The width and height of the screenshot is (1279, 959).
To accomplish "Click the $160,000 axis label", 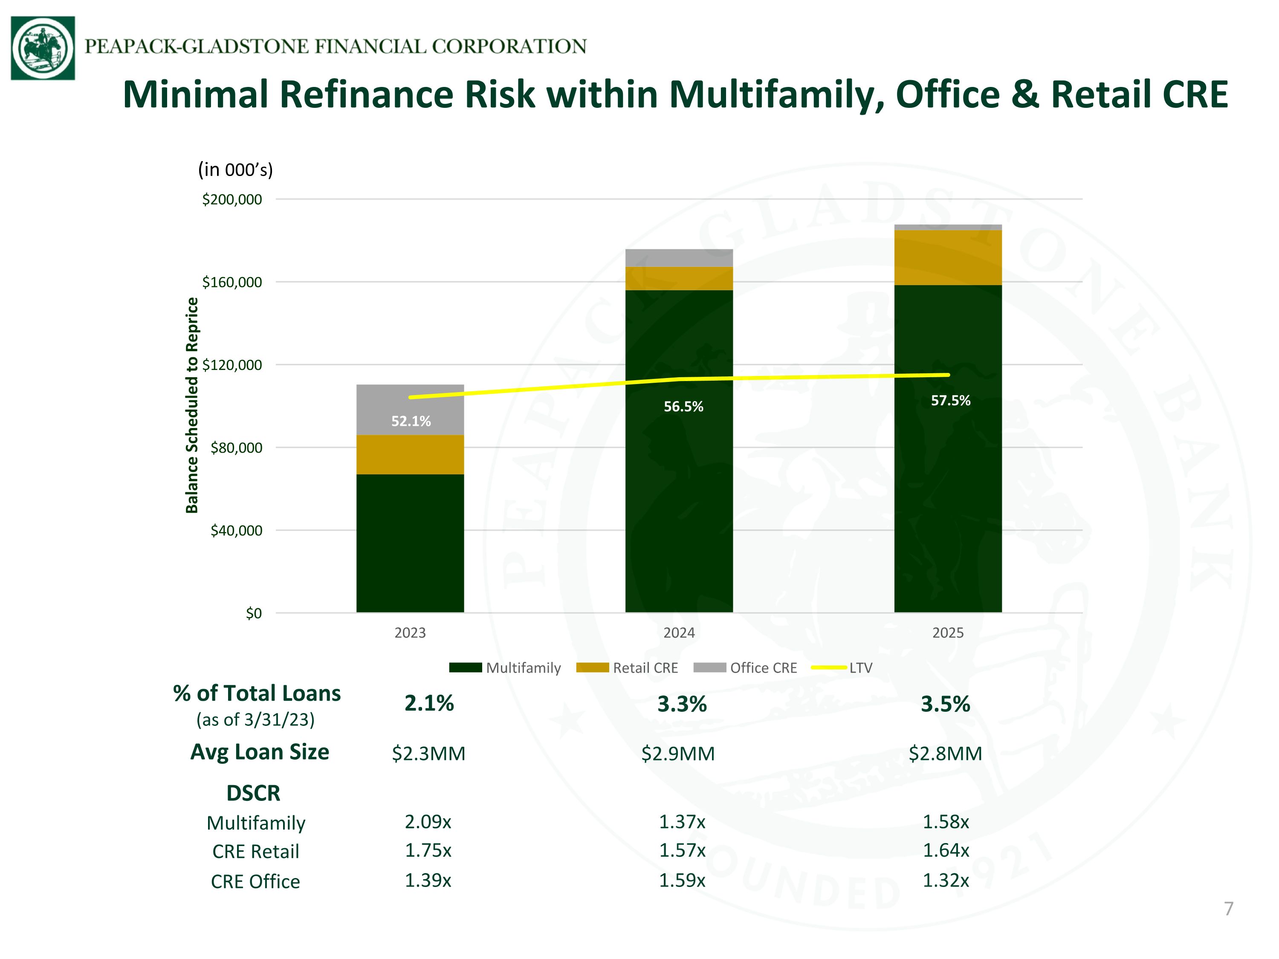I will [x=232, y=282].
